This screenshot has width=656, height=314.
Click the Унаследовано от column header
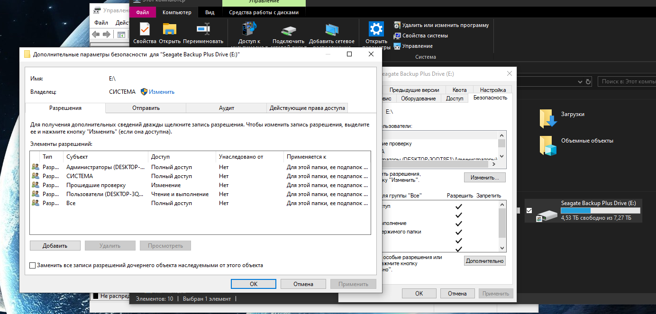(250, 157)
